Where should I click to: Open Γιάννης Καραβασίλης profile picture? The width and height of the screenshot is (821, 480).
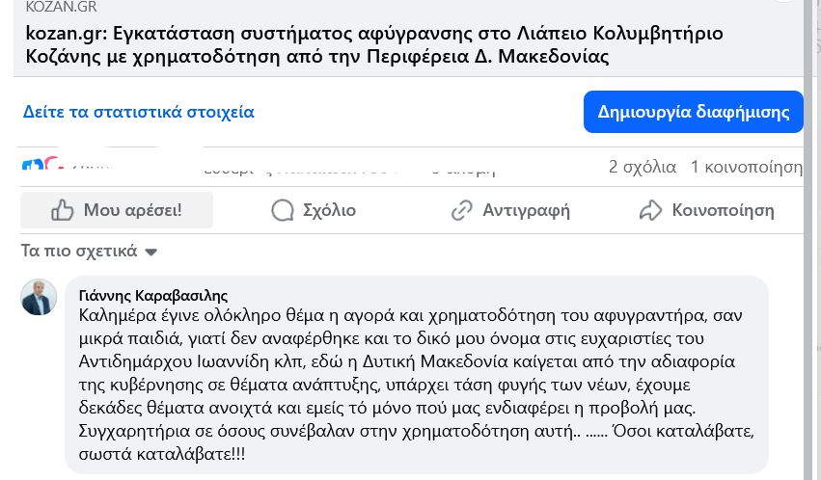click(39, 297)
